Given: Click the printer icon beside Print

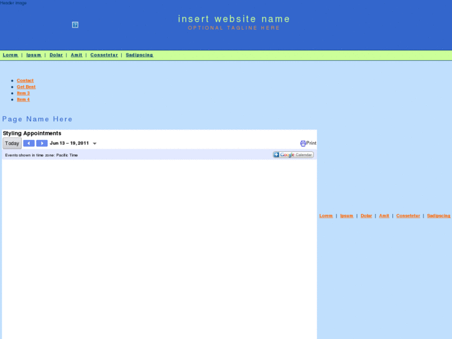Looking at the screenshot, I should click(303, 143).
